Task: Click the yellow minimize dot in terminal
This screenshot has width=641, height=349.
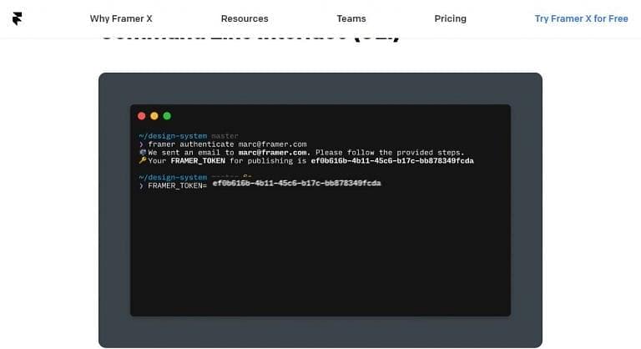Action: coord(154,116)
